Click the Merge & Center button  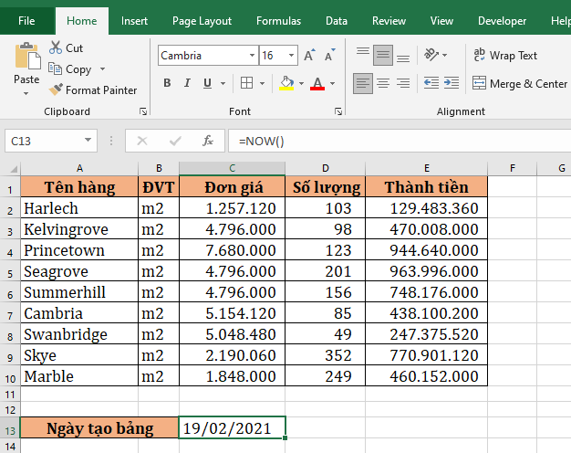[520, 84]
